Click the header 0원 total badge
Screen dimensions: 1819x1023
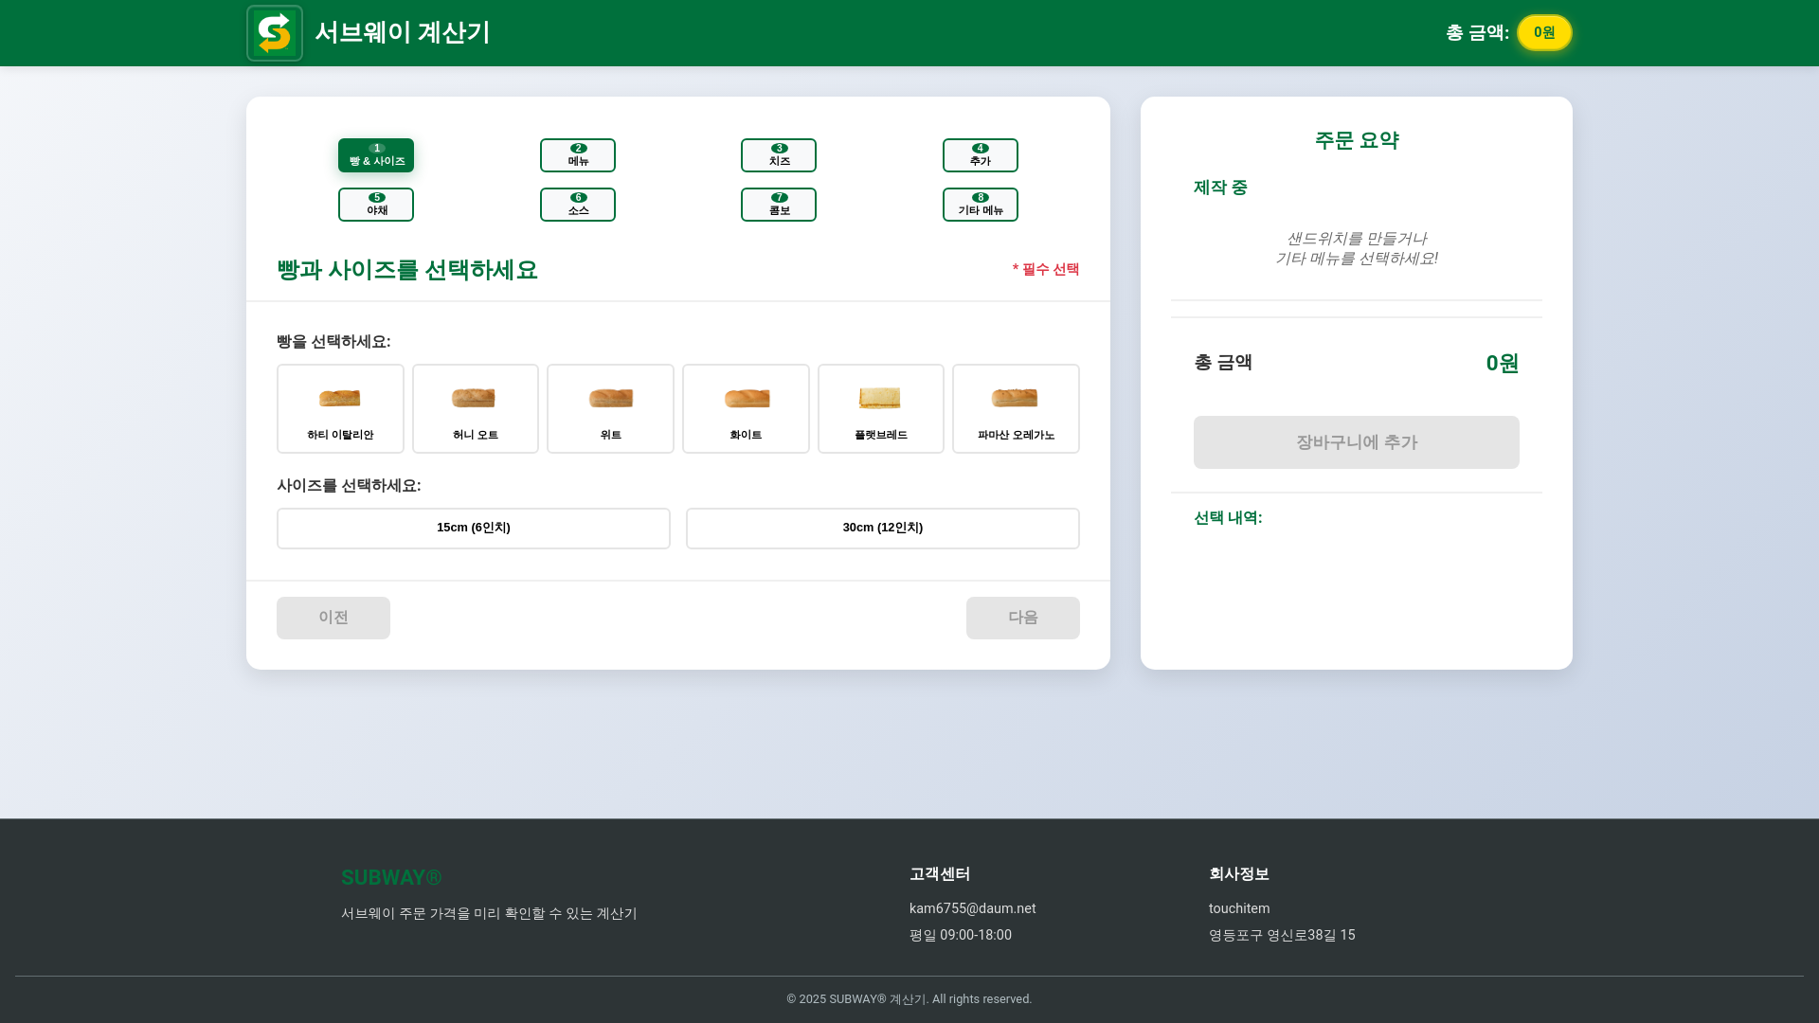click(1544, 32)
